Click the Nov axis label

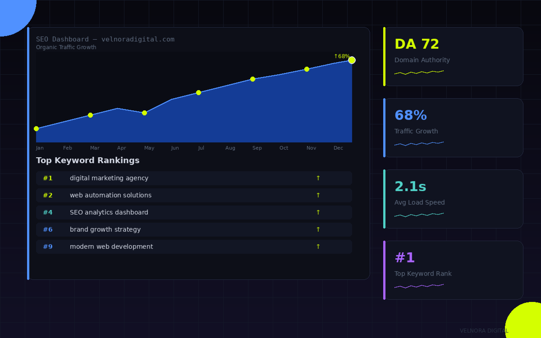pyautogui.click(x=311, y=148)
